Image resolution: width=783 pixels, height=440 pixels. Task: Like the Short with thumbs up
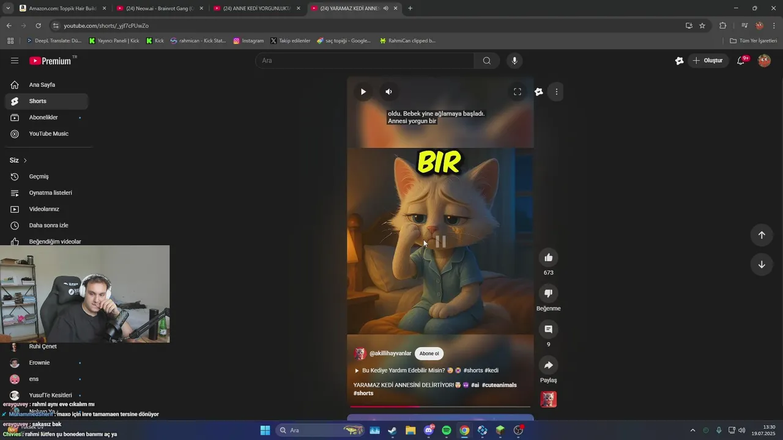[548, 257]
